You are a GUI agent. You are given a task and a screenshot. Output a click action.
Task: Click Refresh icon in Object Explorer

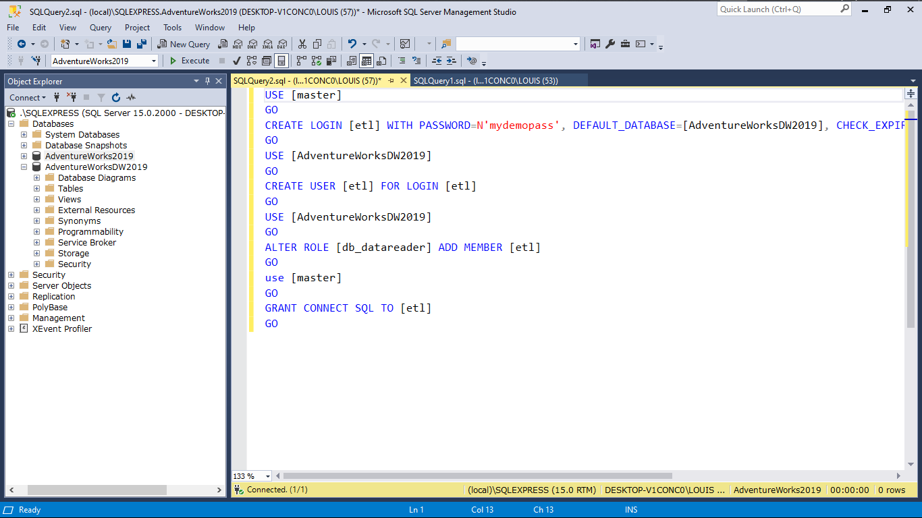[x=115, y=97]
